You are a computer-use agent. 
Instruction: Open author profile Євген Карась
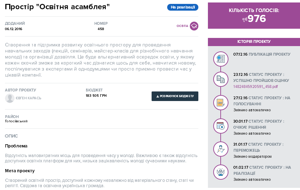[x=29, y=98]
